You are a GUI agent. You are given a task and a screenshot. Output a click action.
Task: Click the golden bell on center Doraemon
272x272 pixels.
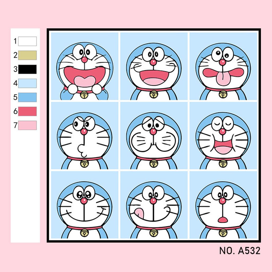coord(154,164)
